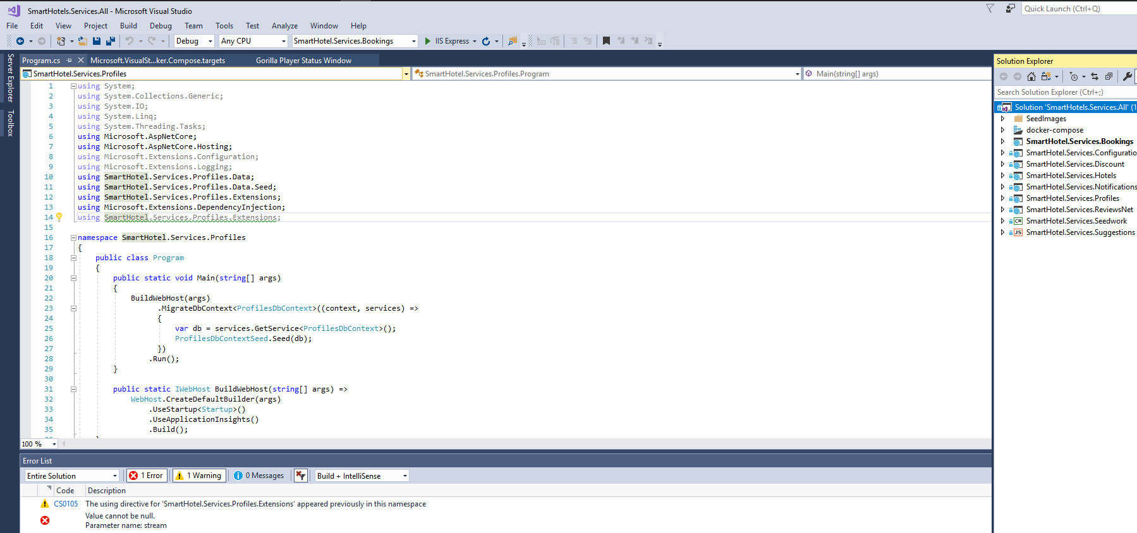Close the Program.cs tab
Viewport: 1137px width, 533px height.
click(81, 61)
